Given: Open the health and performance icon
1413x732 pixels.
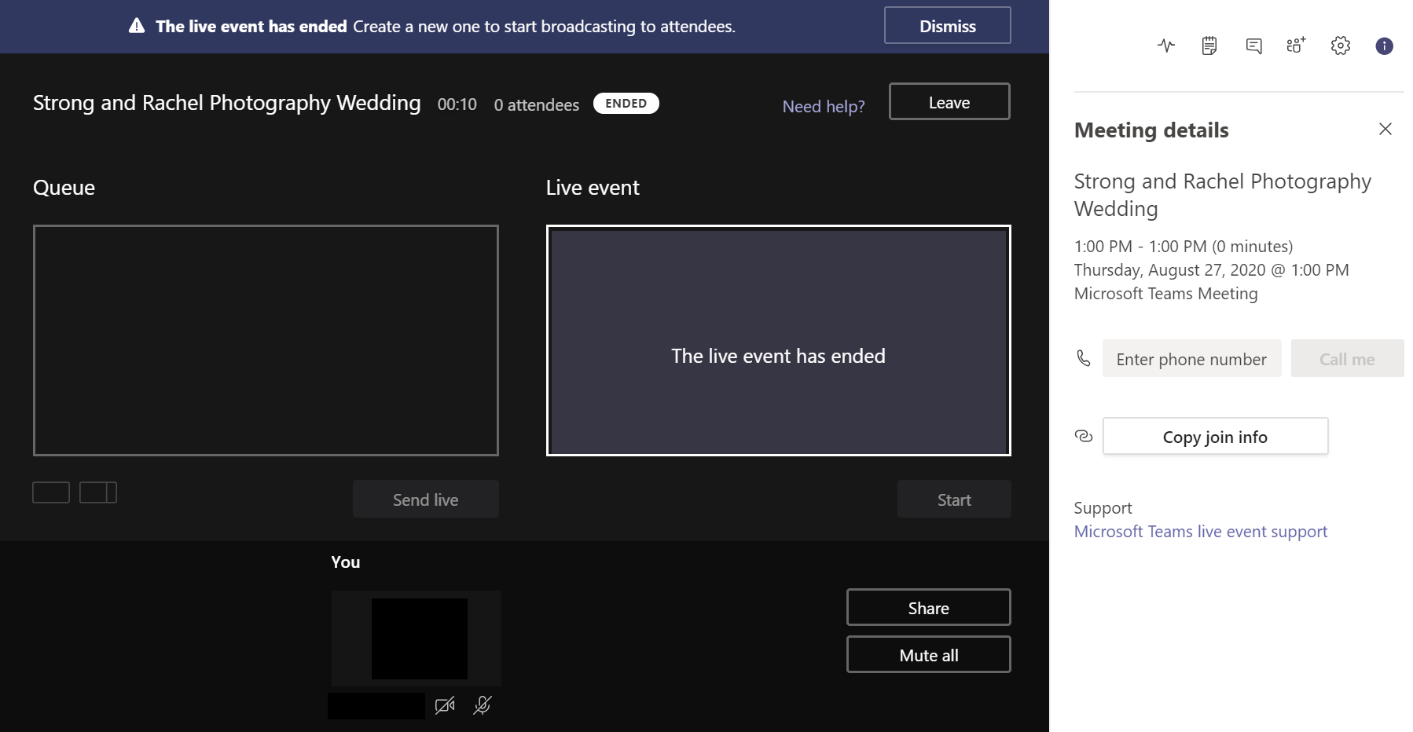Looking at the screenshot, I should [x=1166, y=46].
